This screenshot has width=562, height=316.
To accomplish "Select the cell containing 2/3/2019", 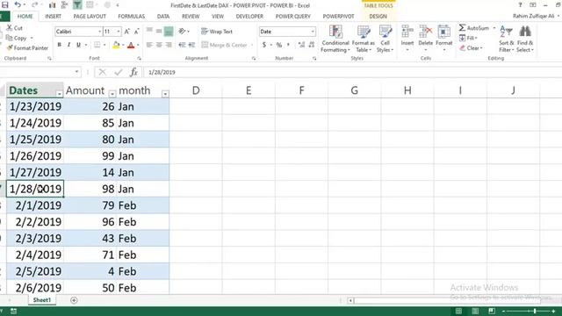I will pos(35,238).
